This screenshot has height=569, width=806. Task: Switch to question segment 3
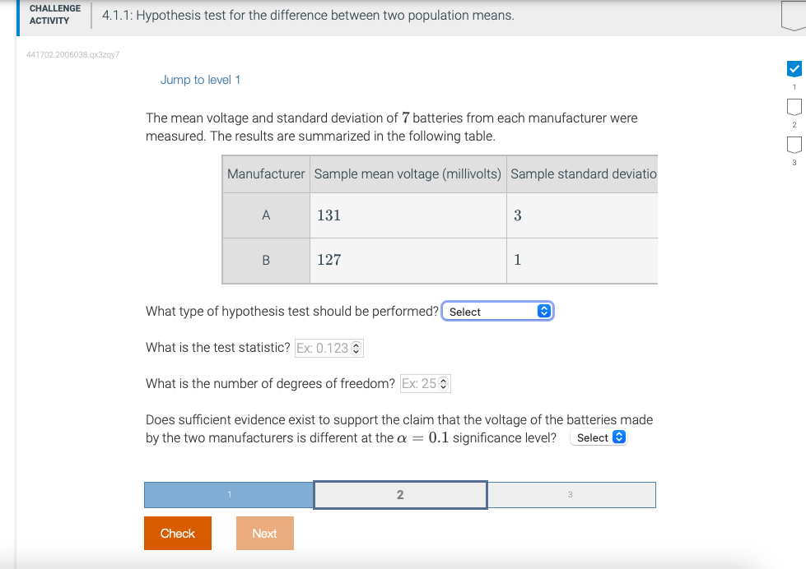[x=571, y=494]
